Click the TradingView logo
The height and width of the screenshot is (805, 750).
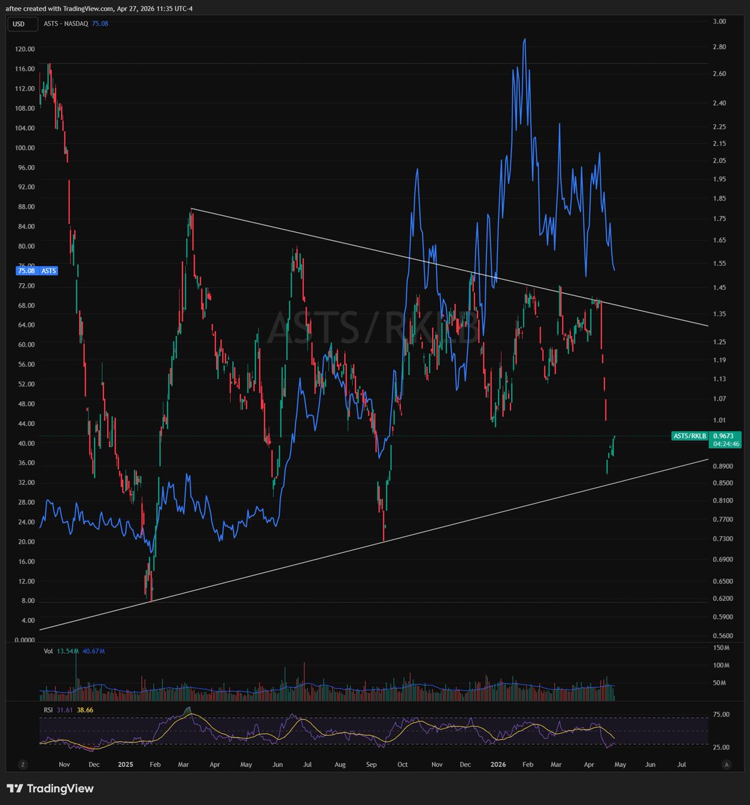click(x=50, y=789)
